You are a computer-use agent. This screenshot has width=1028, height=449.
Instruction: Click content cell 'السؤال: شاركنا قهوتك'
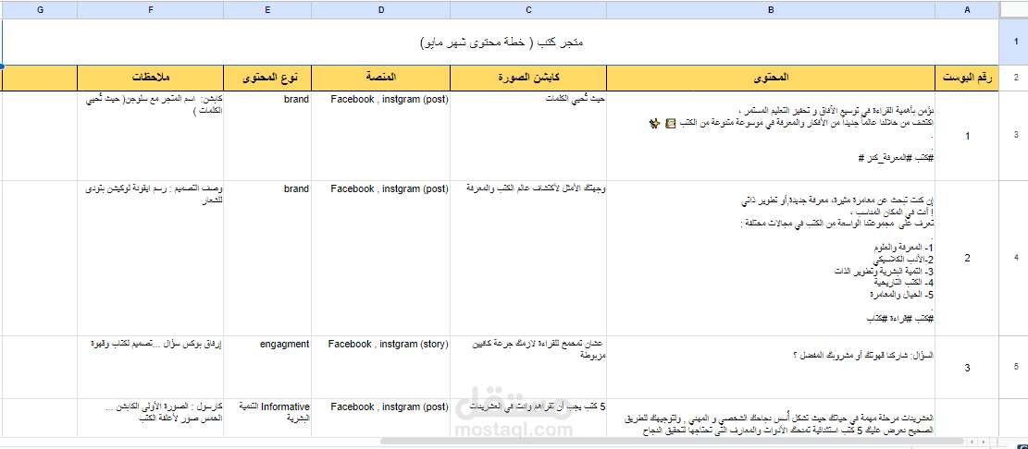click(x=771, y=367)
